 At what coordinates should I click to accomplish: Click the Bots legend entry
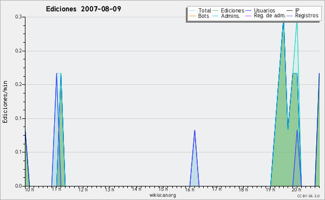coord(199,16)
